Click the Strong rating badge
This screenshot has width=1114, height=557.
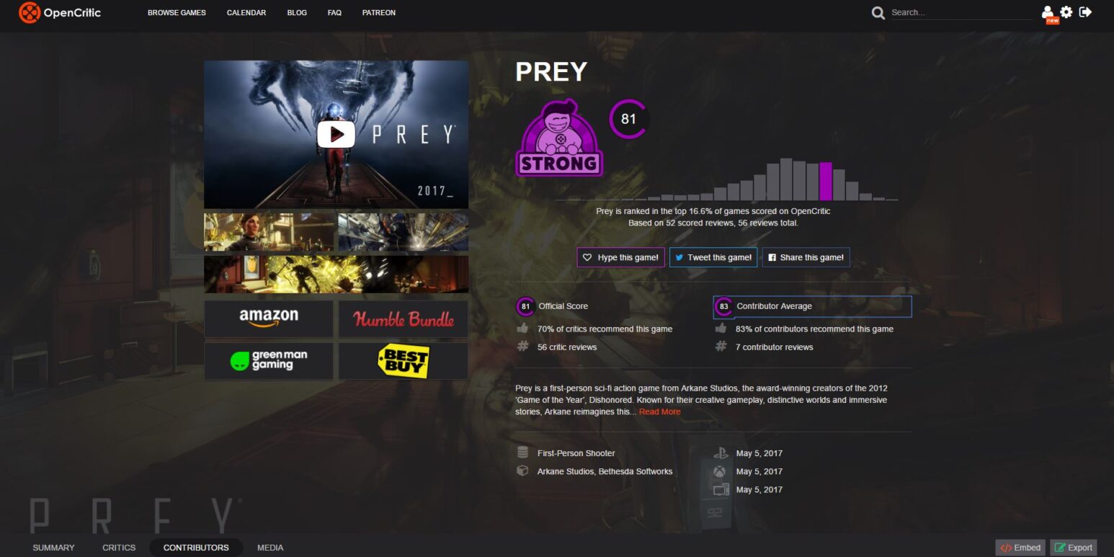(x=560, y=138)
